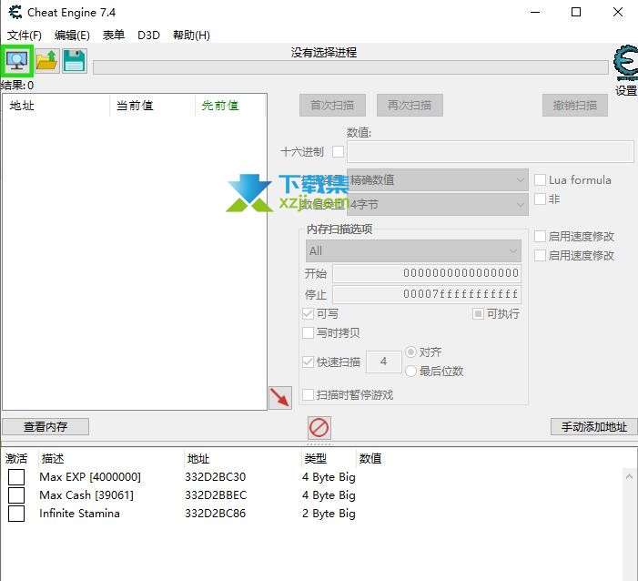Save the table with floppy disk icon

[x=75, y=61]
